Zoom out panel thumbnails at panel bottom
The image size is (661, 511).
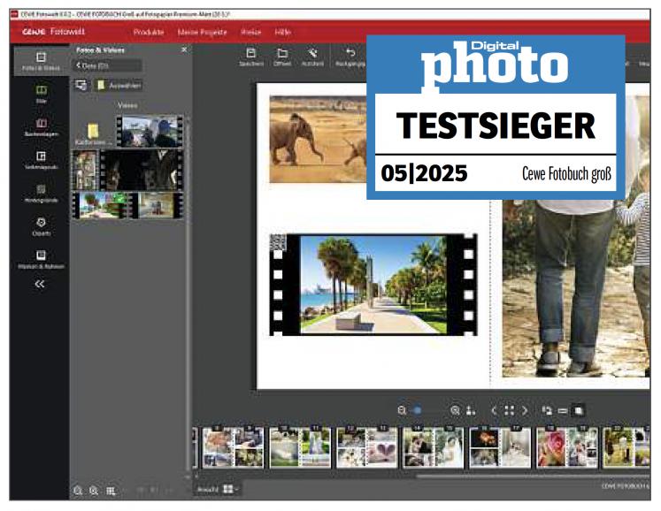click(x=78, y=491)
